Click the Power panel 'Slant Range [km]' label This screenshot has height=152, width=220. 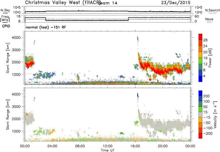8,58
